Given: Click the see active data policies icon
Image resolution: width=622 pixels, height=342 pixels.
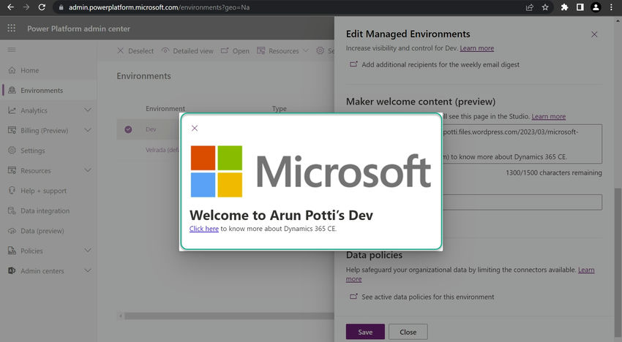Looking at the screenshot, I should (x=353, y=297).
